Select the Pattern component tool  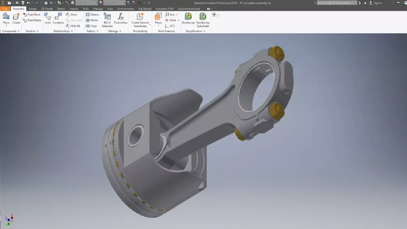92,15
